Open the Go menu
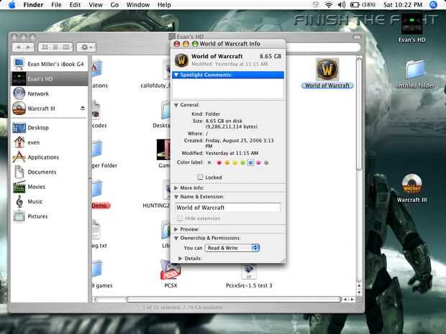Screen dimensions: 446x334 coord(114,5)
